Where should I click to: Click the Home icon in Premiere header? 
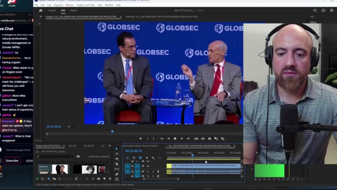tap(41, 10)
